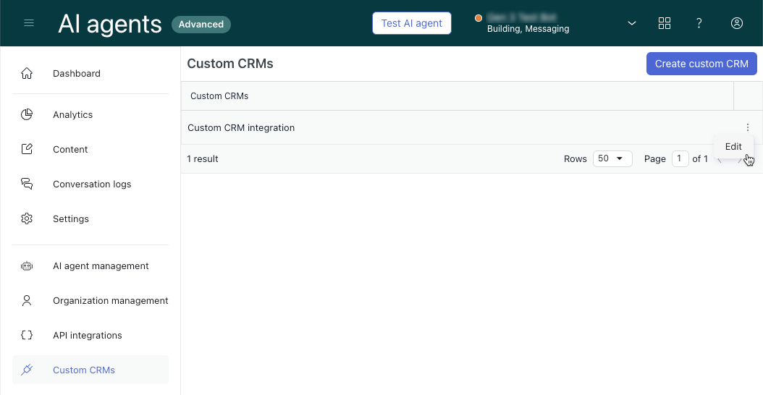Click the Test AI agent button
Screen dimensions: 763x395
412,23
